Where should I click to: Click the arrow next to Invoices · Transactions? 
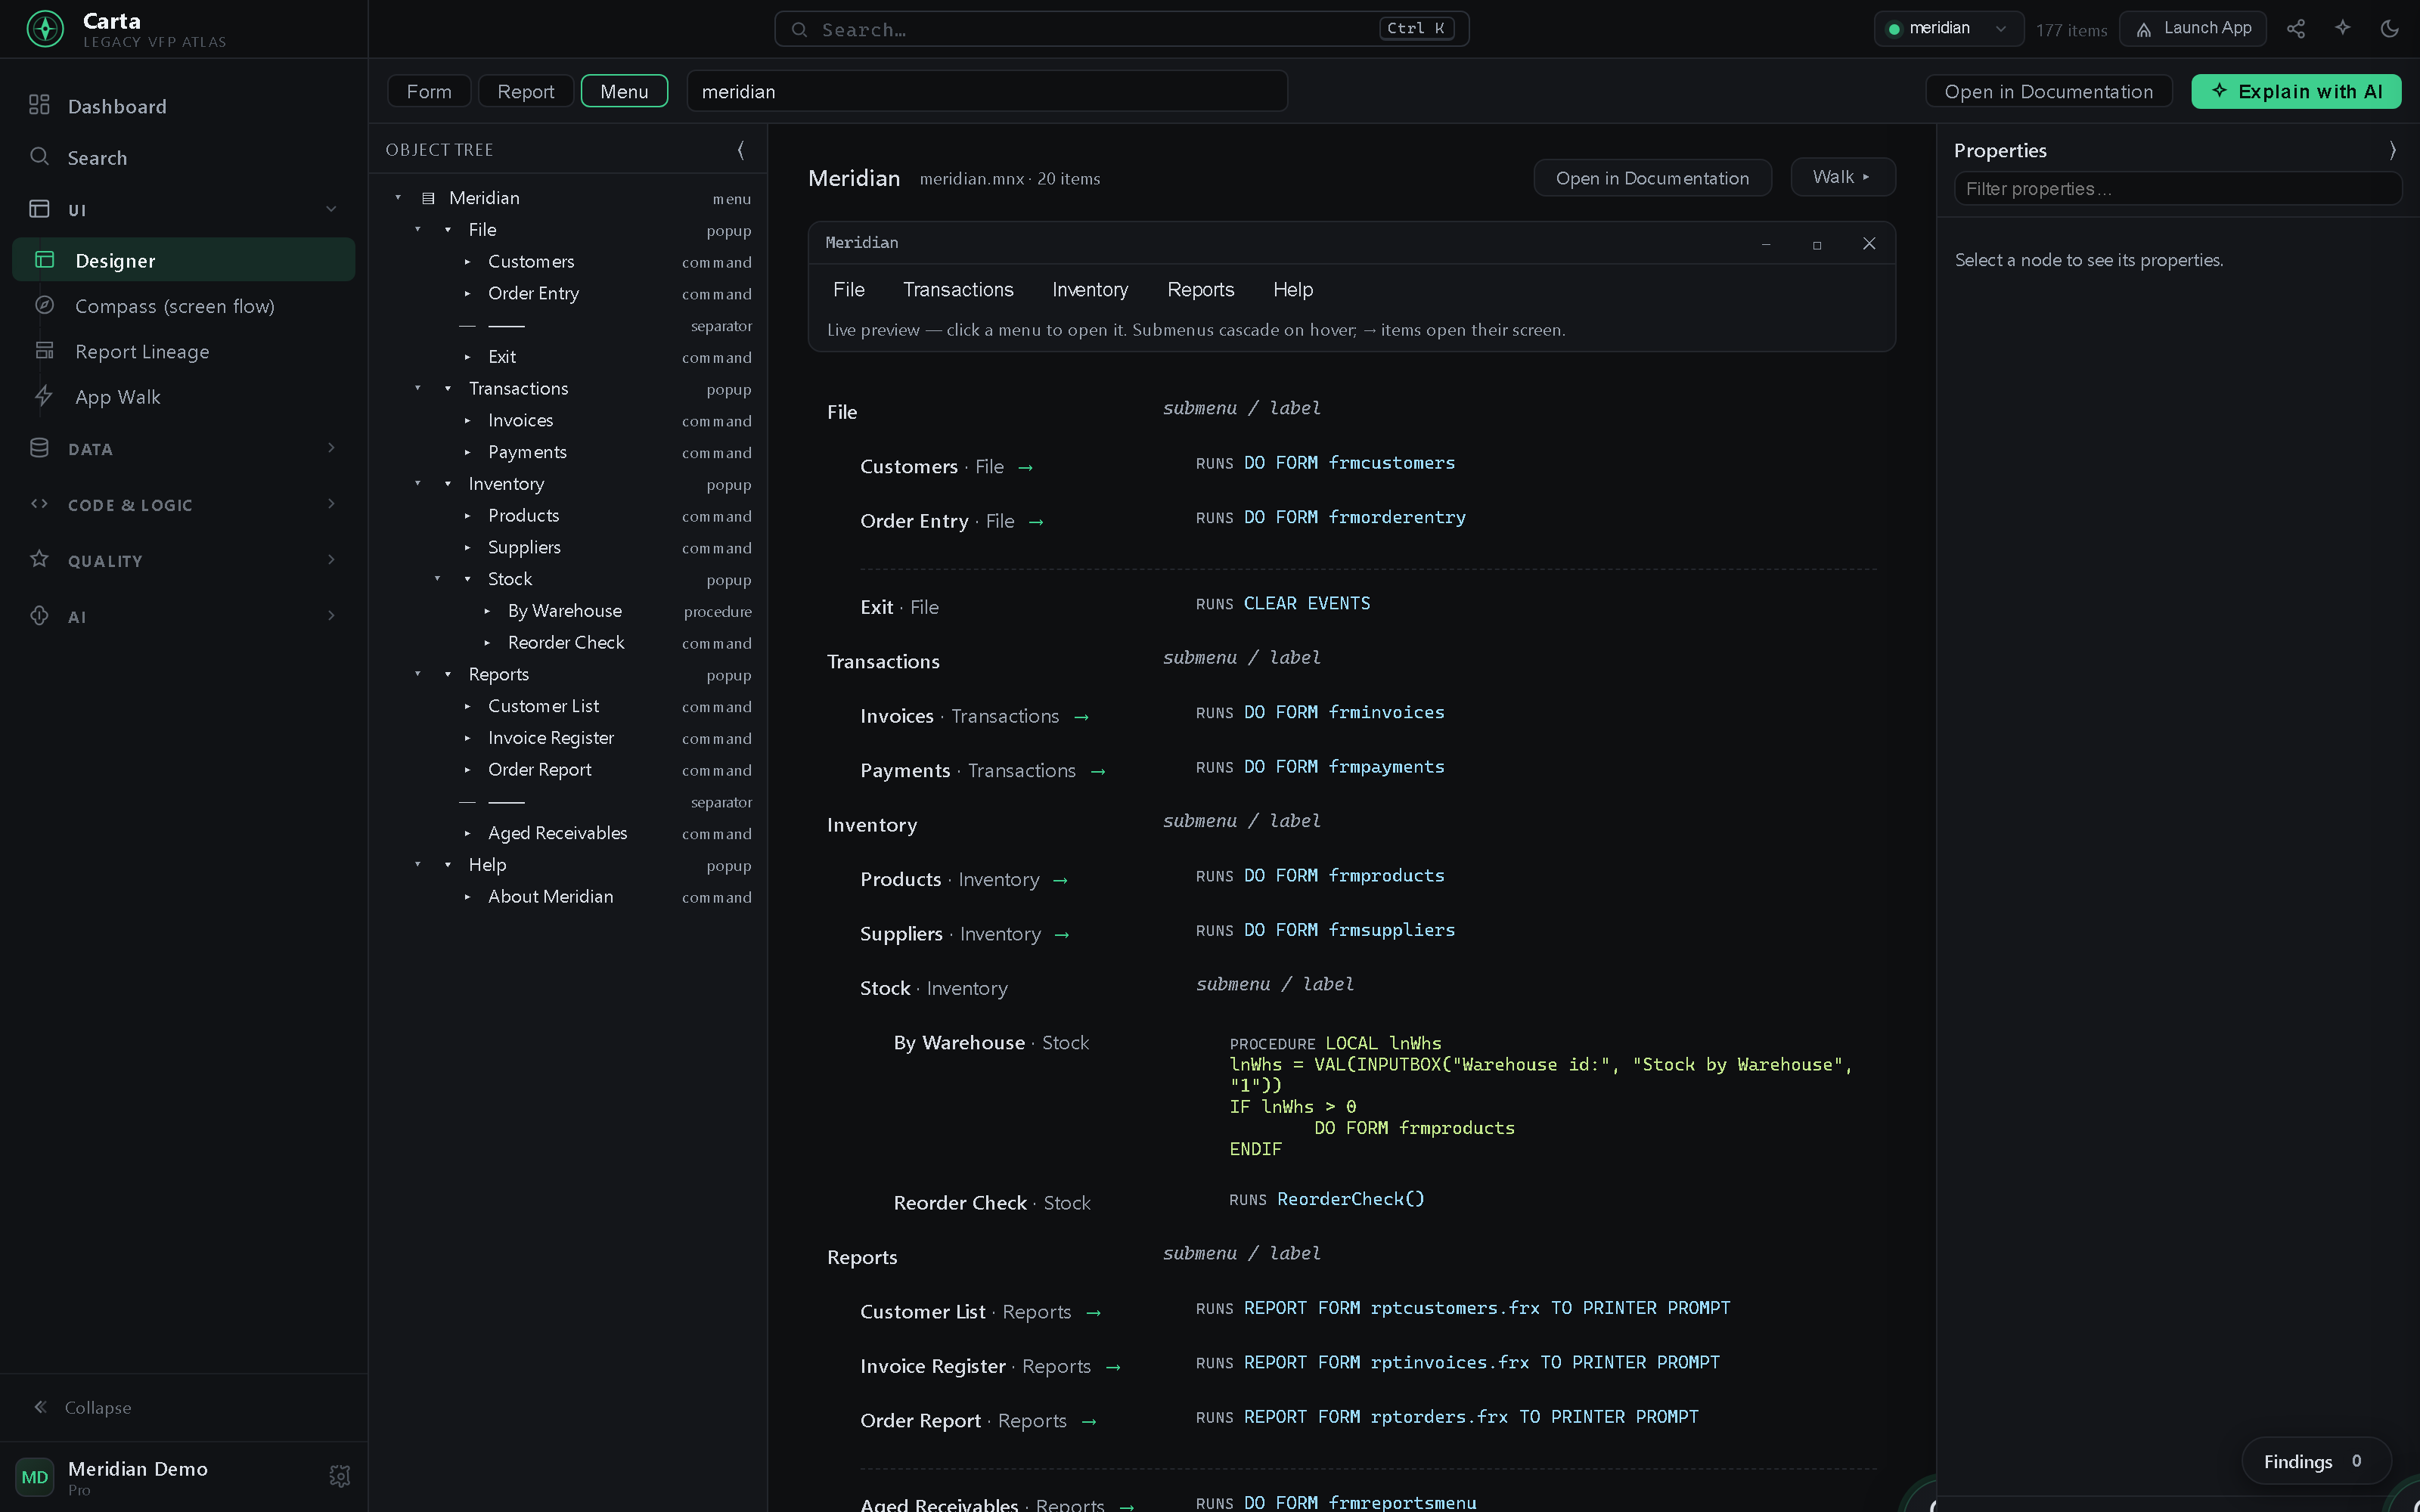(x=1081, y=717)
